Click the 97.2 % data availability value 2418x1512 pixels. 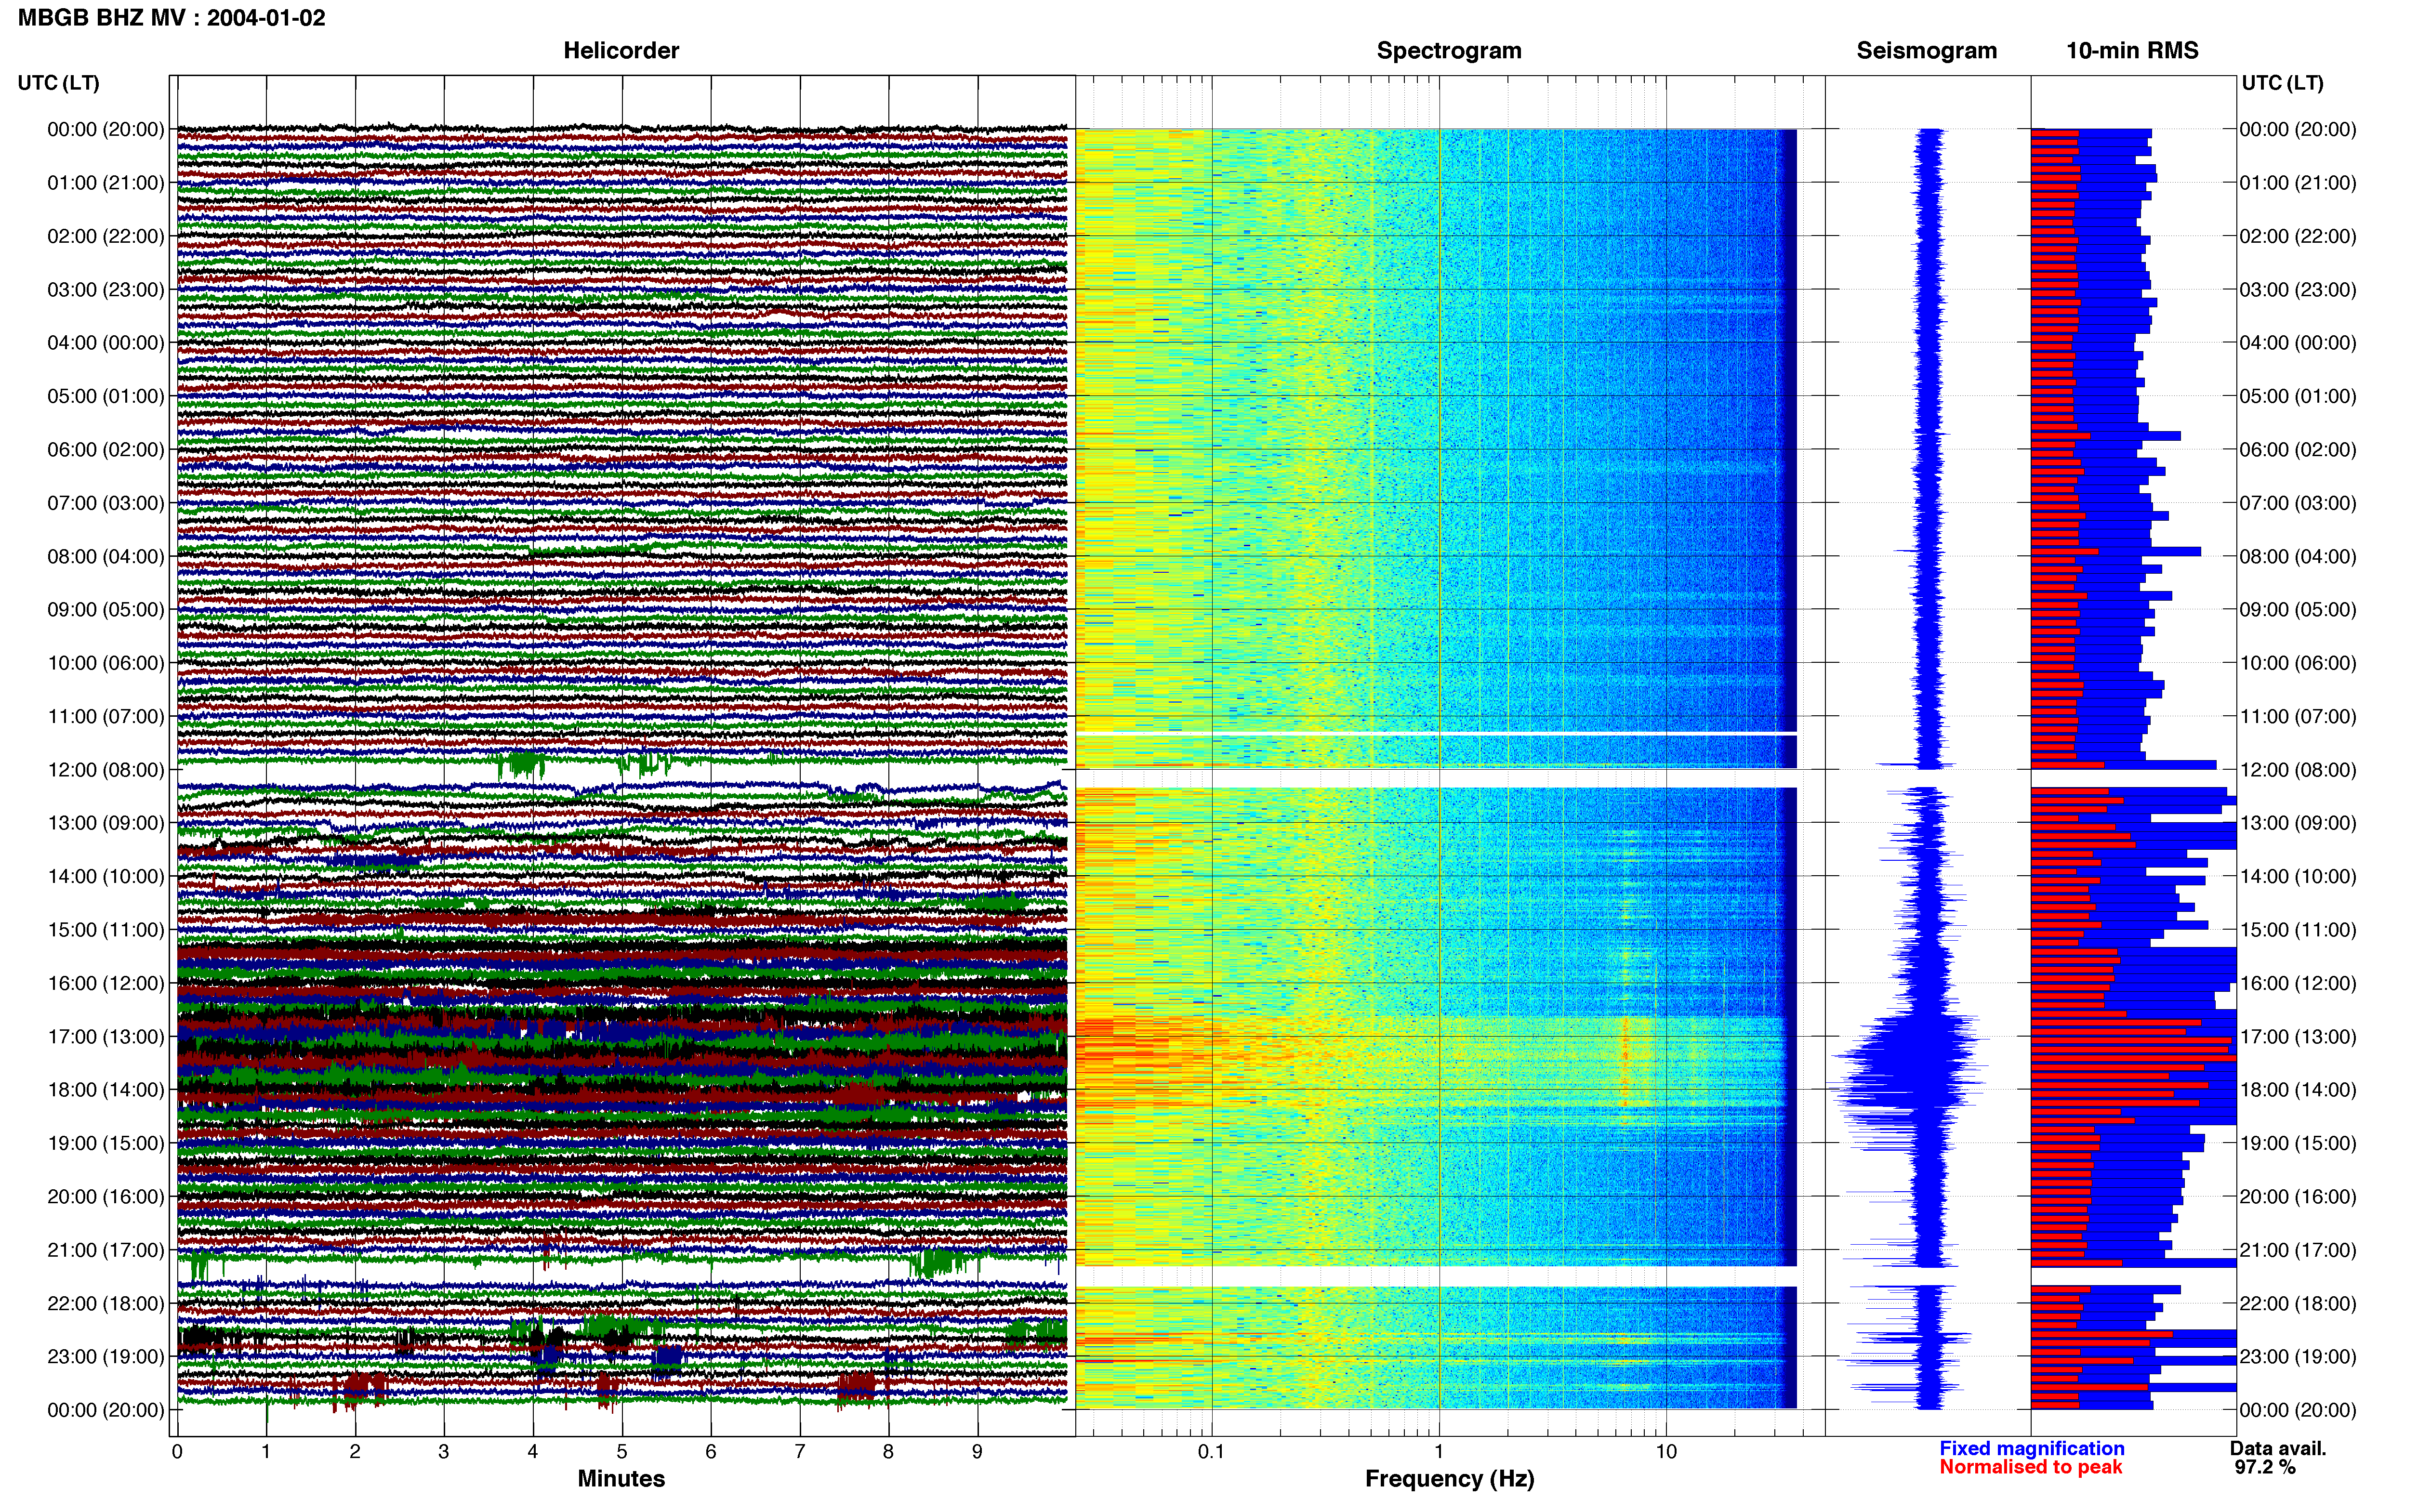point(2265,1468)
